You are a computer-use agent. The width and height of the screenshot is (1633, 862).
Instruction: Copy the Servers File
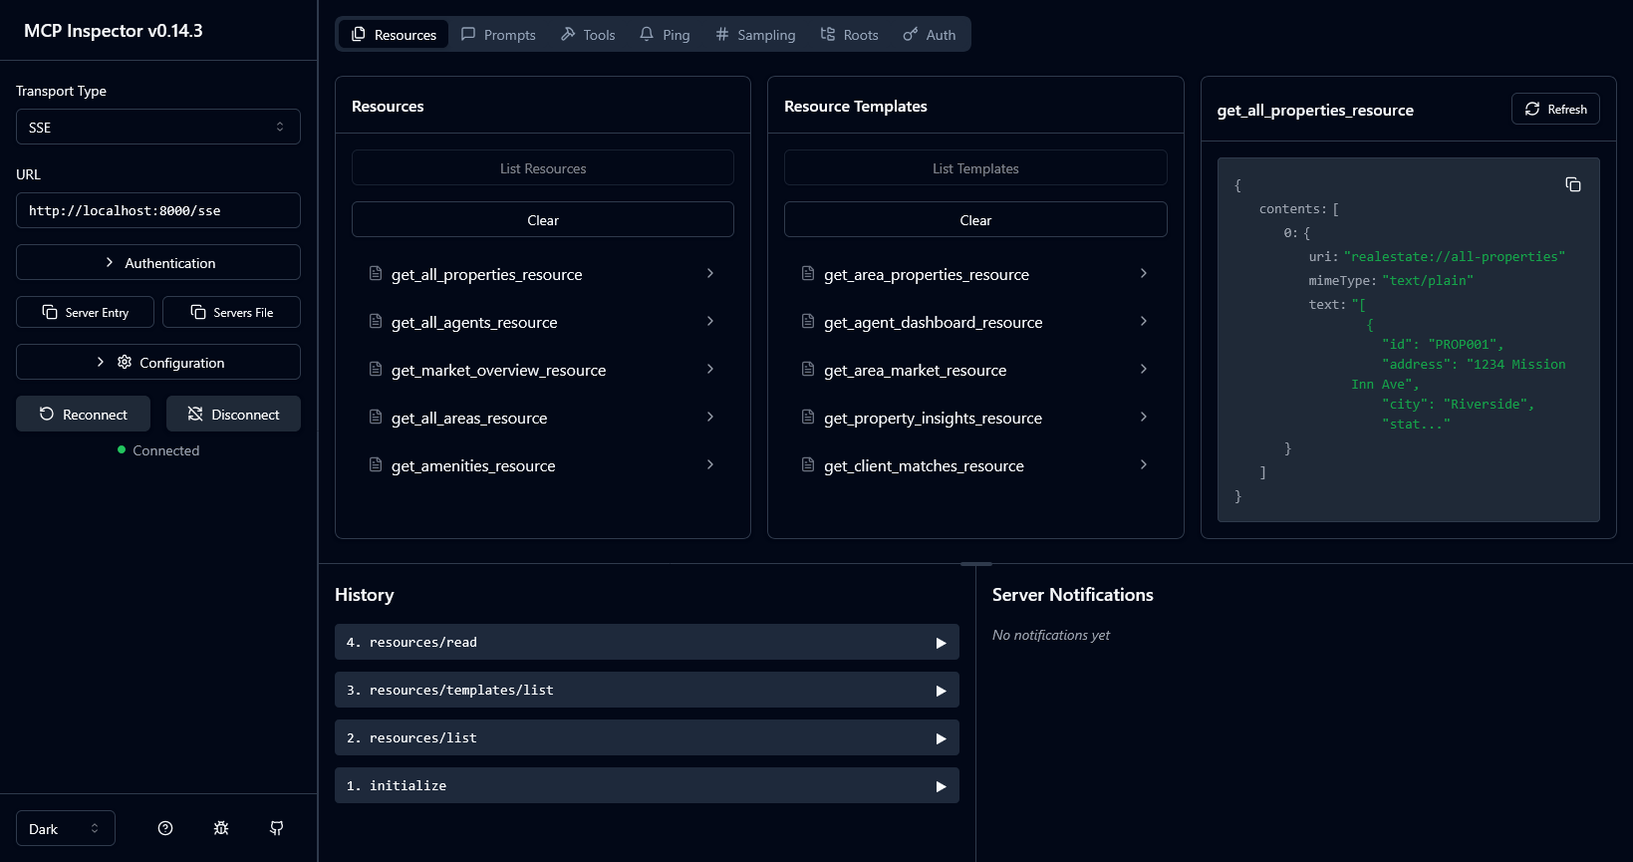(231, 312)
